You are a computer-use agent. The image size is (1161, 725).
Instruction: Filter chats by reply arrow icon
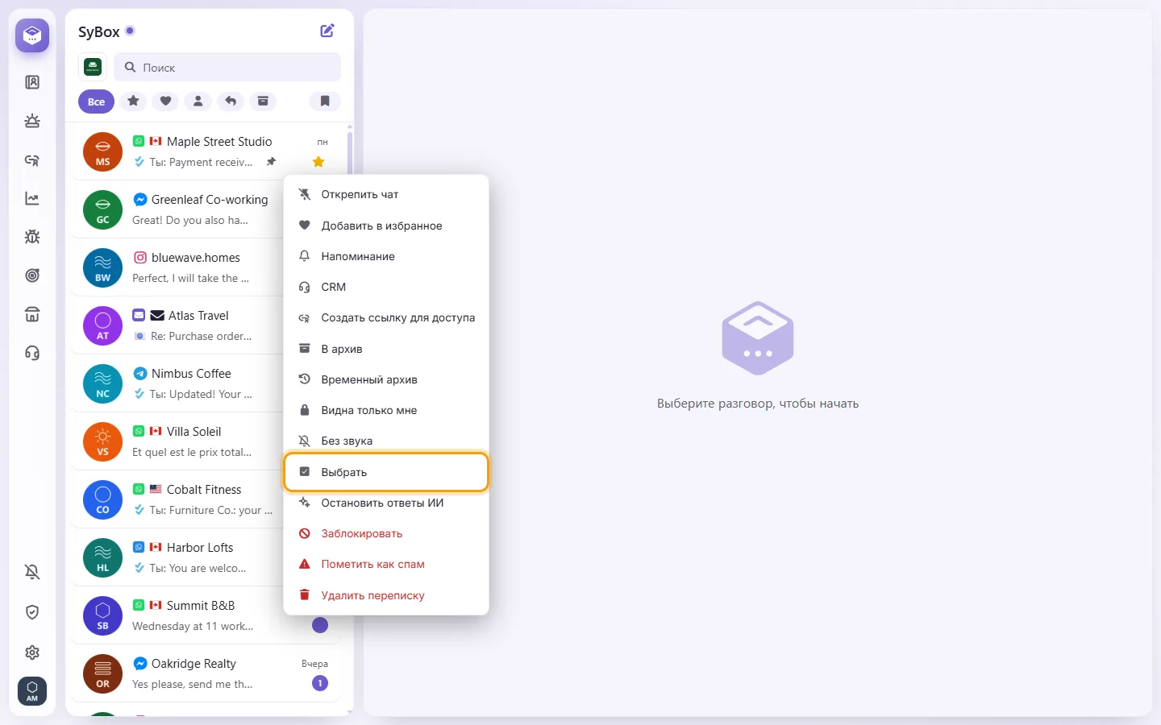pyautogui.click(x=231, y=101)
